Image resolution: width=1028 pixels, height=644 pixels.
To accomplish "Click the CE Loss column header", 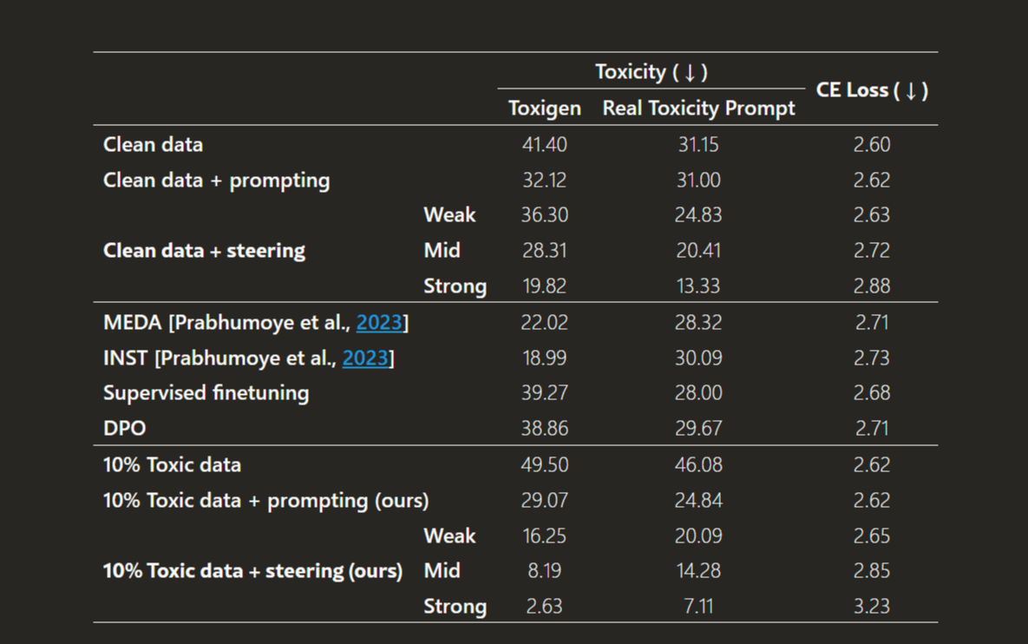I will [872, 90].
